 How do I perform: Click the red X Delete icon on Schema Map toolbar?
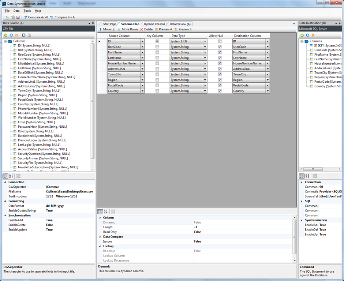[x=141, y=29]
